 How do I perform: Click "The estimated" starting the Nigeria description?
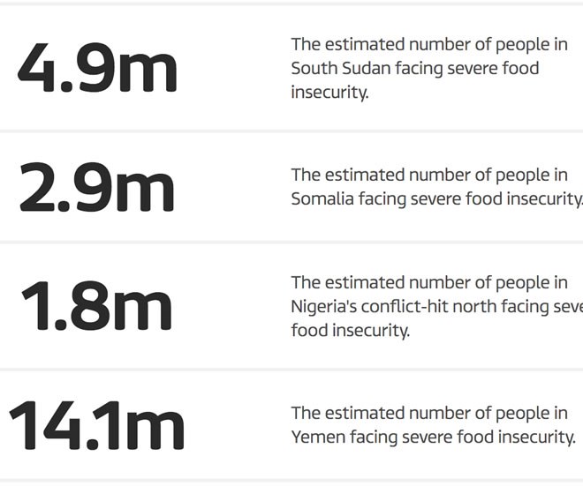(x=343, y=282)
